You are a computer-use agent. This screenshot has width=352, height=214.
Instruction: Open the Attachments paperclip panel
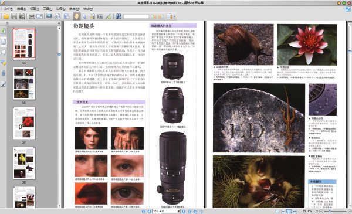[x=4, y=73]
